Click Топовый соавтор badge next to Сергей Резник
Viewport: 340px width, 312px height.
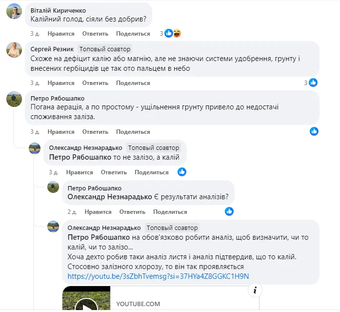click(x=105, y=49)
